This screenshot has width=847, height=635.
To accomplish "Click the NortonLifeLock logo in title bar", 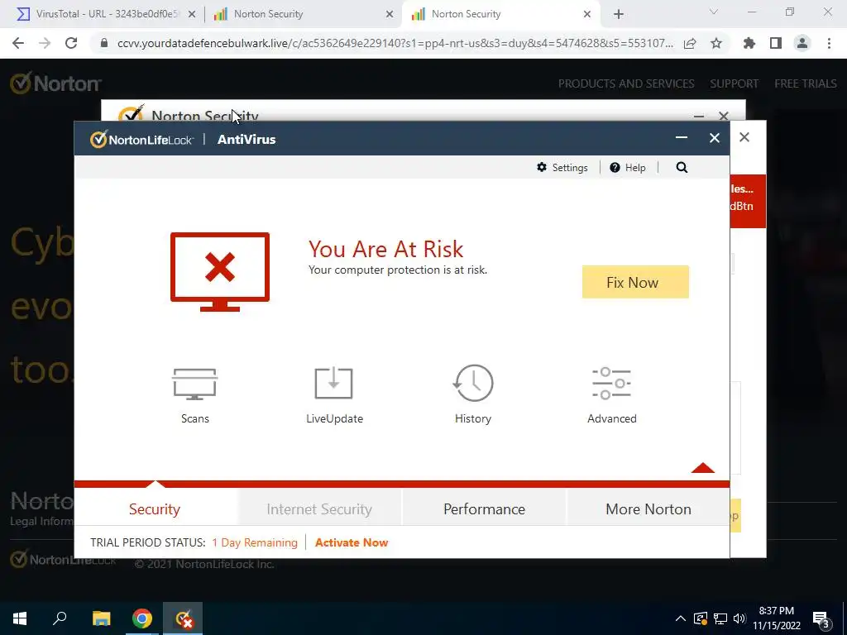I will tap(141, 139).
